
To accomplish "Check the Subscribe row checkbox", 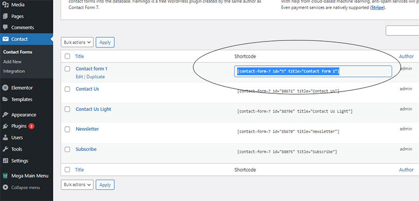I will coord(67,149).
